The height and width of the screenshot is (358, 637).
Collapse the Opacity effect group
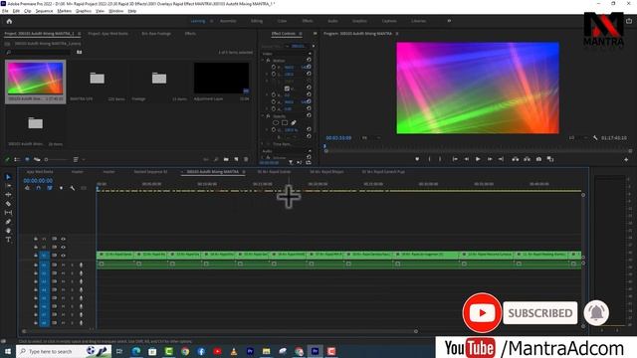263,116
